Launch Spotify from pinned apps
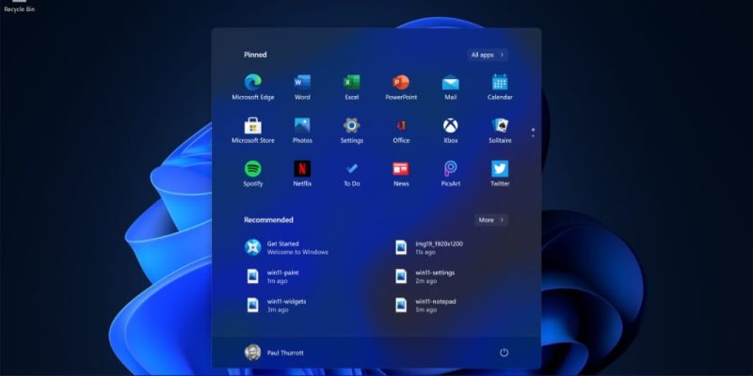 pos(252,169)
